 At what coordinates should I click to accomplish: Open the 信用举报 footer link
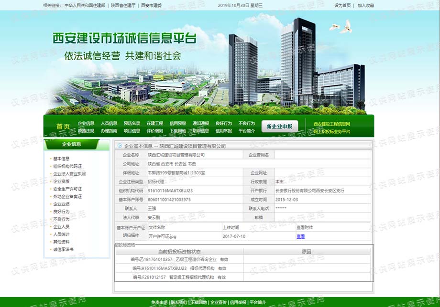pos(238,302)
